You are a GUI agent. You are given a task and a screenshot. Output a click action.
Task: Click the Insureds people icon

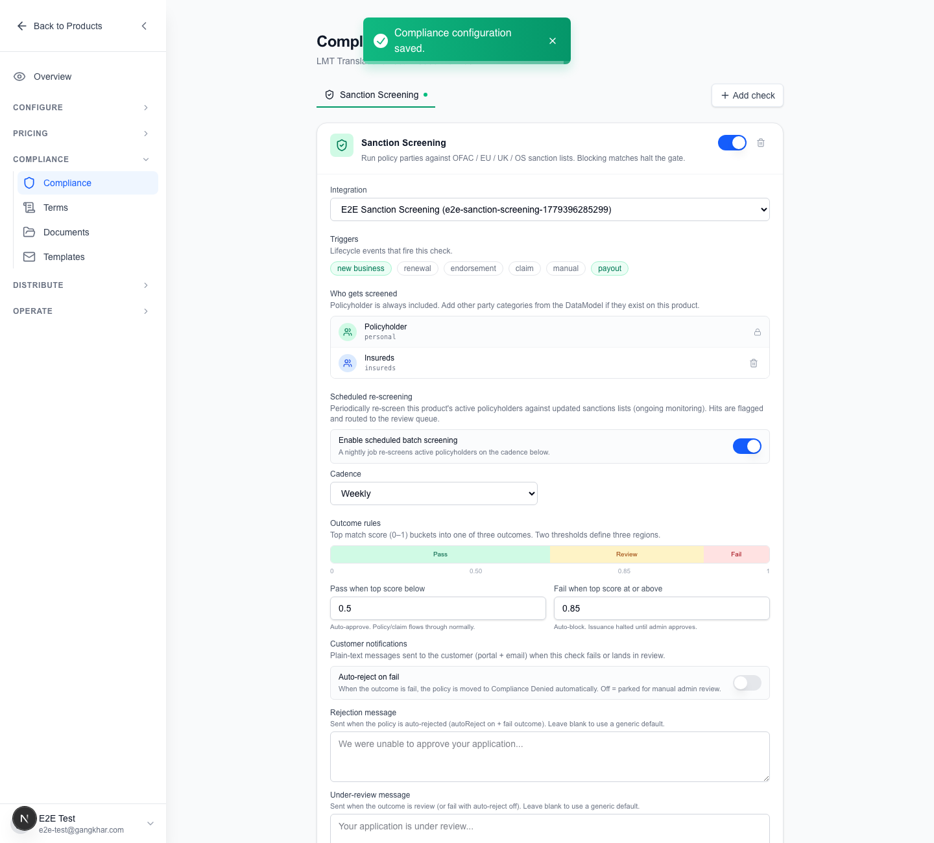click(348, 363)
